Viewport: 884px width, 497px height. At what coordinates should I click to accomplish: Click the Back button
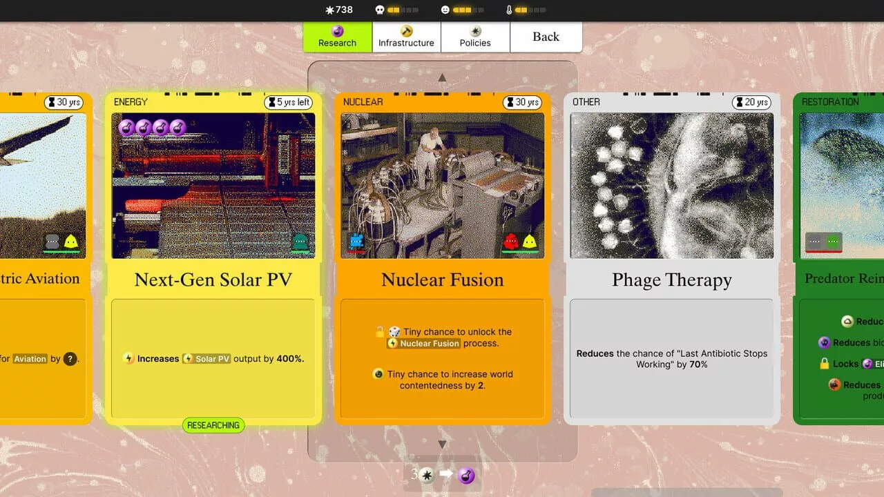pos(546,37)
